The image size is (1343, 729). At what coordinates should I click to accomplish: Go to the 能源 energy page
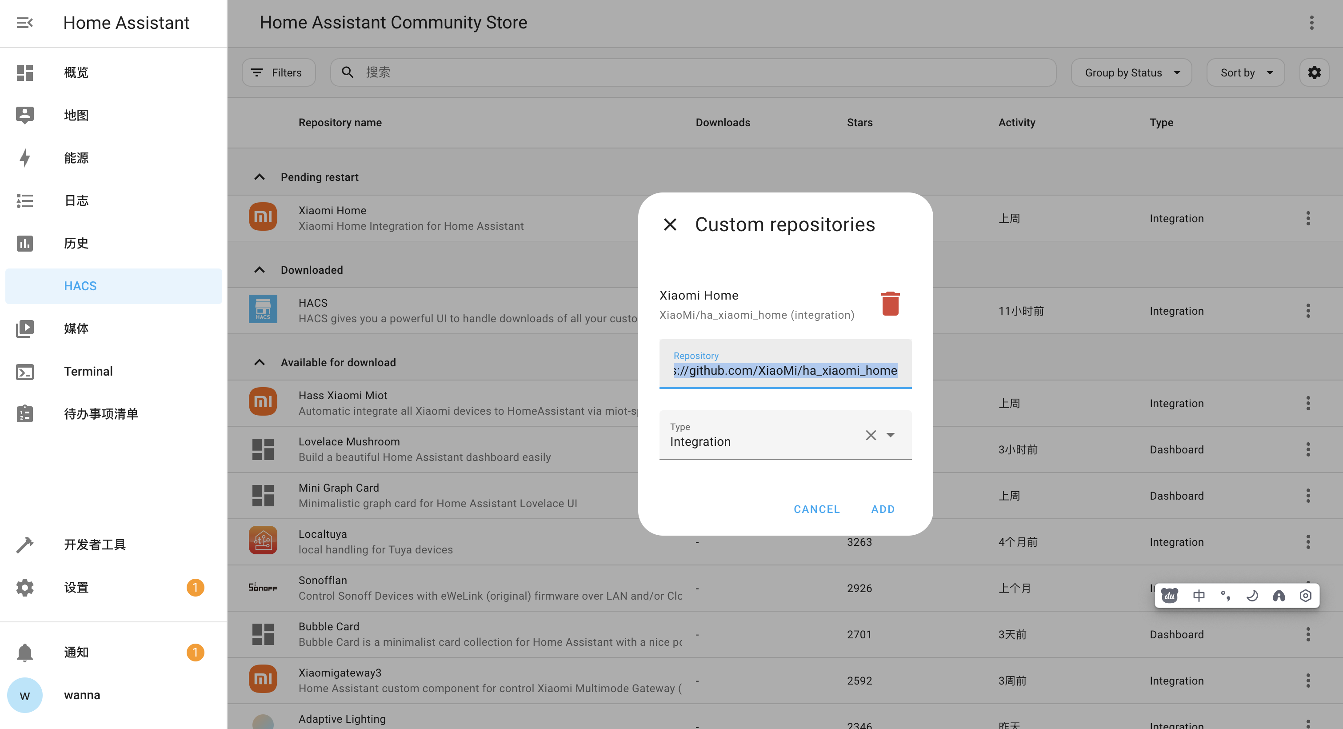click(113, 158)
